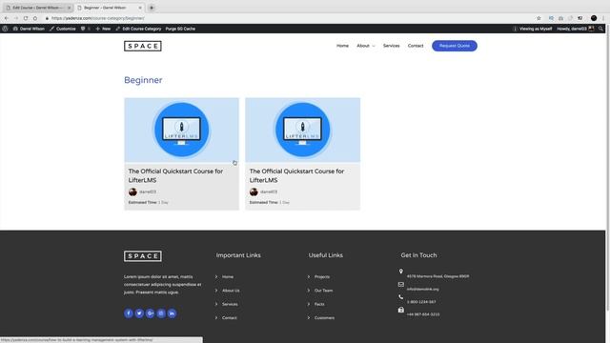Click Projects under Useful Links
610x343 pixels.
(322, 277)
